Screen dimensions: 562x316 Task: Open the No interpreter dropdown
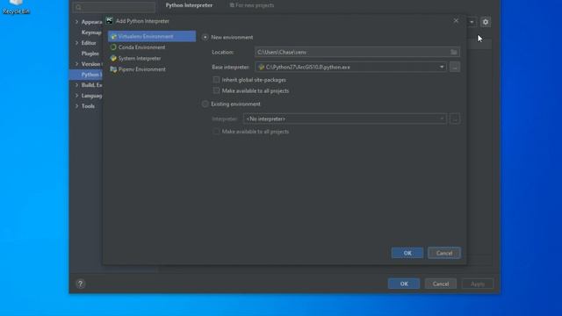pos(345,119)
